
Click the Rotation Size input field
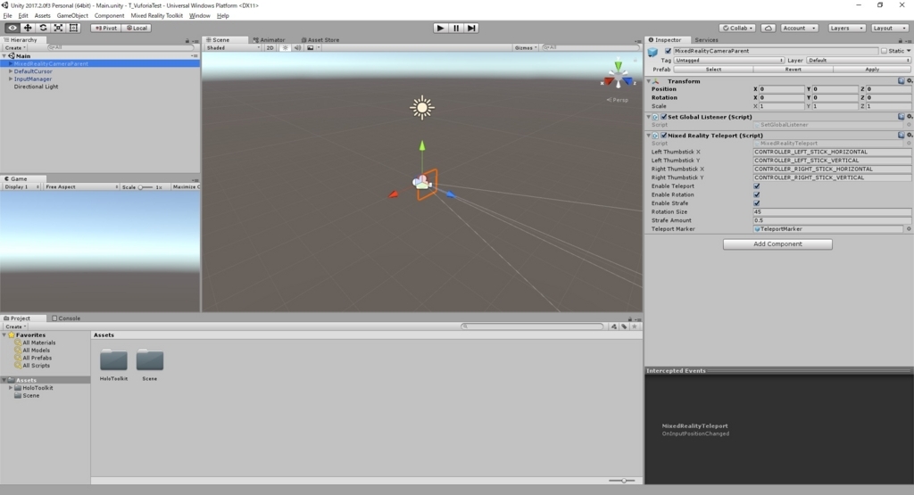pos(832,212)
